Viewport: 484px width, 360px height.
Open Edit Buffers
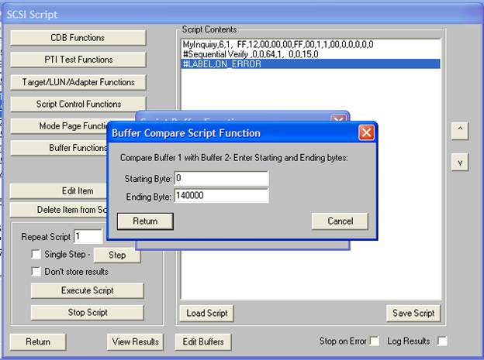pos(204,341)
